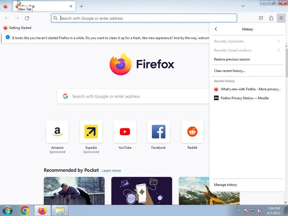This screenshot has width=288, height=216.
Task: Click the Action Center flag icon
Action: click(246, 211)
